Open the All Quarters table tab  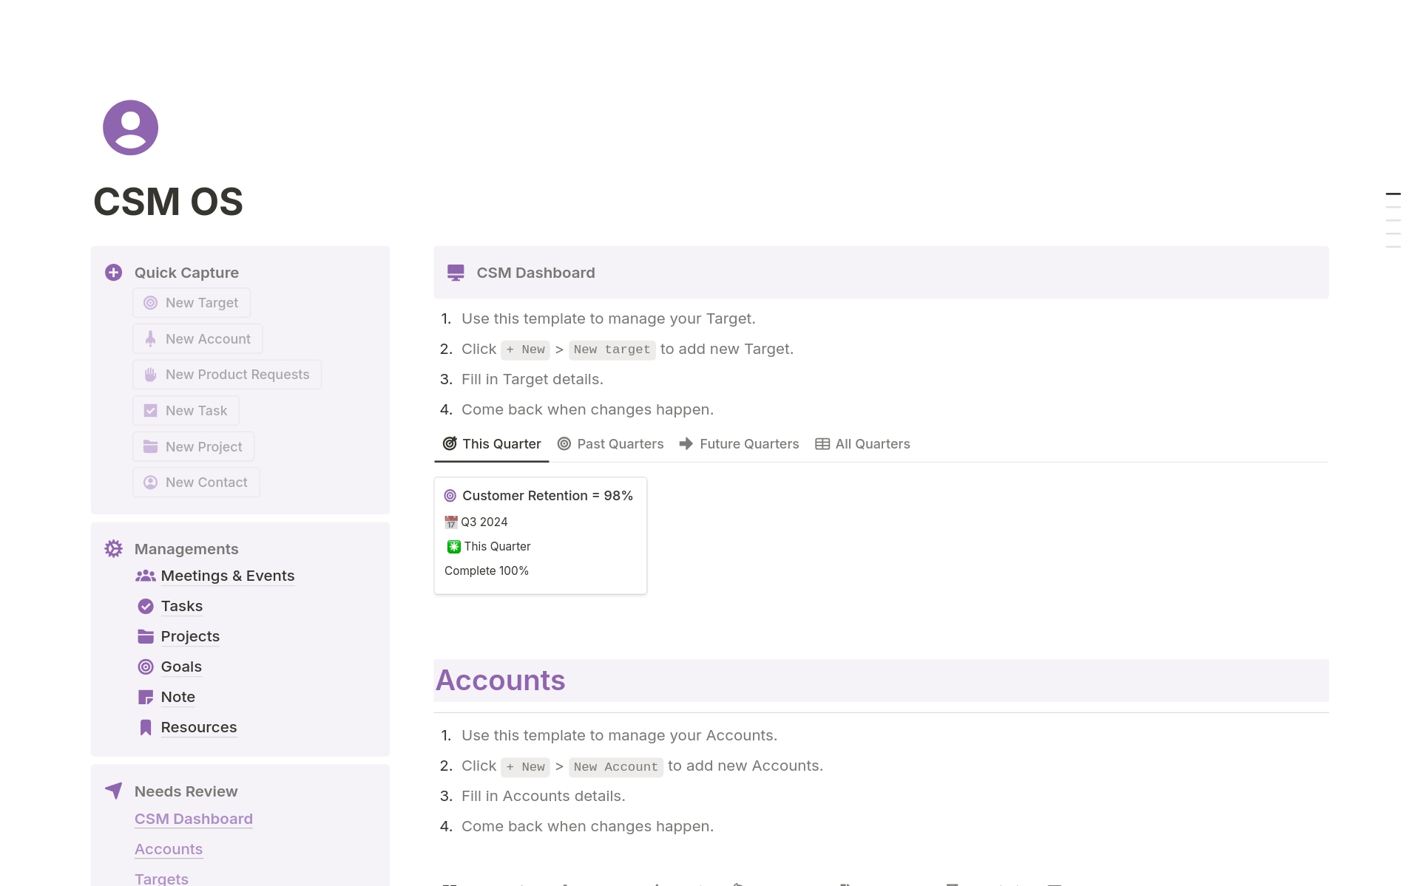tap(862, 444)
